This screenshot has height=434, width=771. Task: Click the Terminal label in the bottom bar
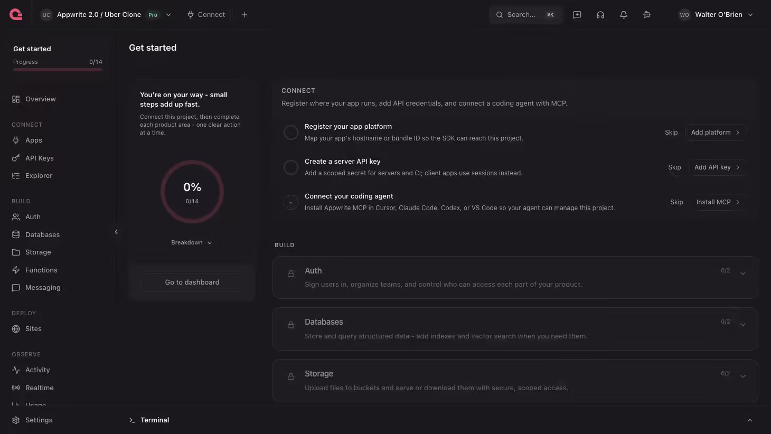pyautogui.click(x=155, y=420)
